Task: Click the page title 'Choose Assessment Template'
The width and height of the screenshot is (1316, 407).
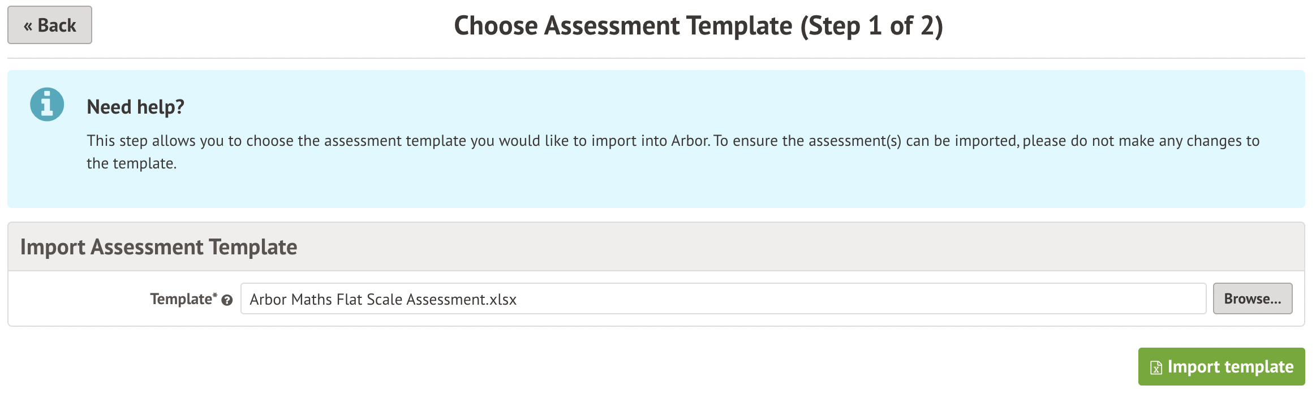Action: (623, 26)
